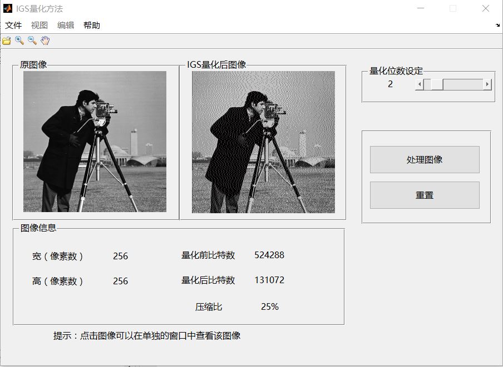Select the zoom in magnifier tool
Screen dimensions: 503x367
tap(19, 41)
